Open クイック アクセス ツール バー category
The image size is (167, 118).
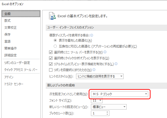(x=21, y=70)
